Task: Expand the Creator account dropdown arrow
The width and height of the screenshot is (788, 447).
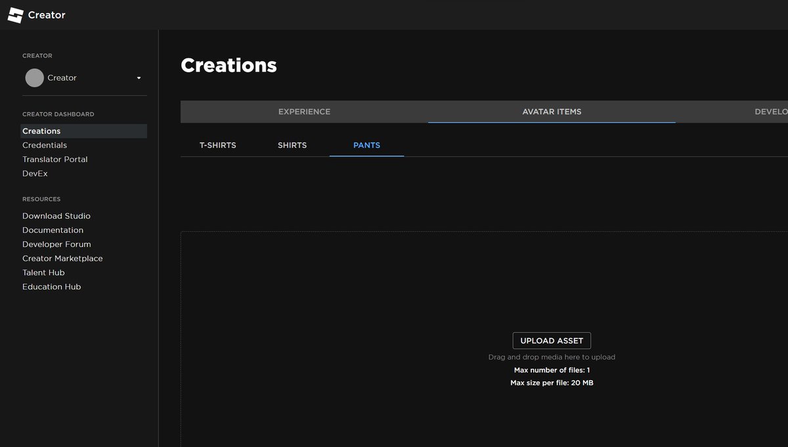Action: pos(139,78)
